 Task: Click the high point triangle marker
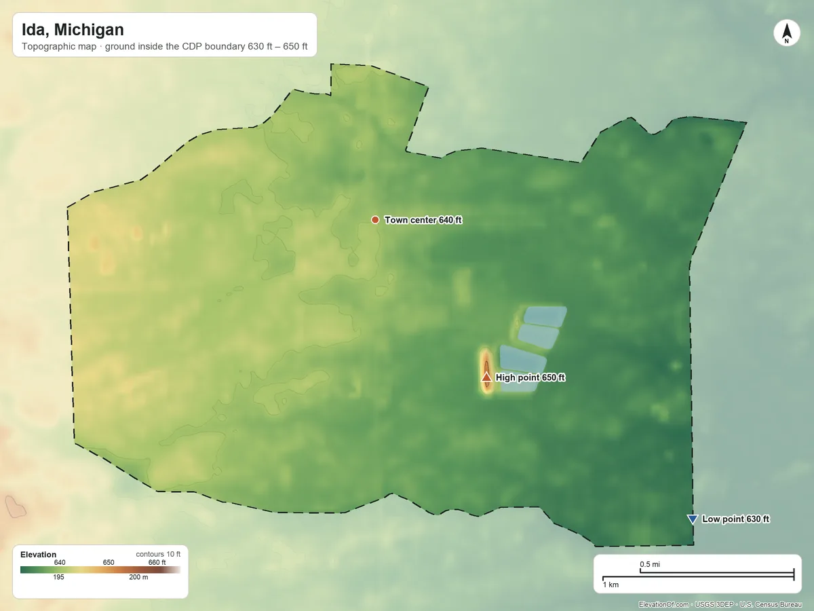click(486, 377)
